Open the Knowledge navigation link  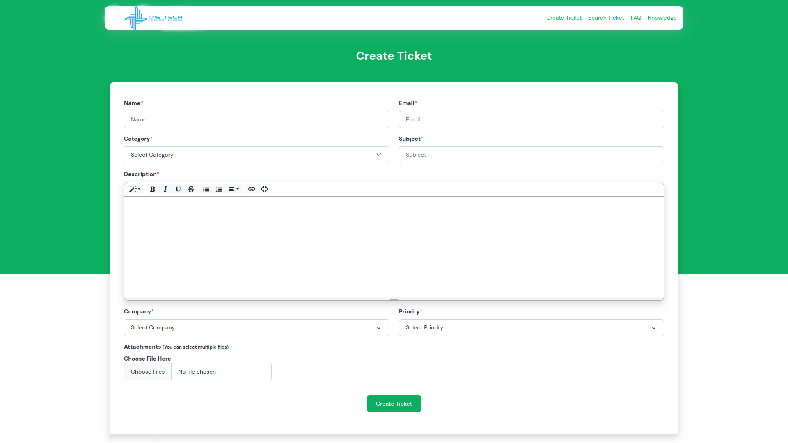pos(662,18)
